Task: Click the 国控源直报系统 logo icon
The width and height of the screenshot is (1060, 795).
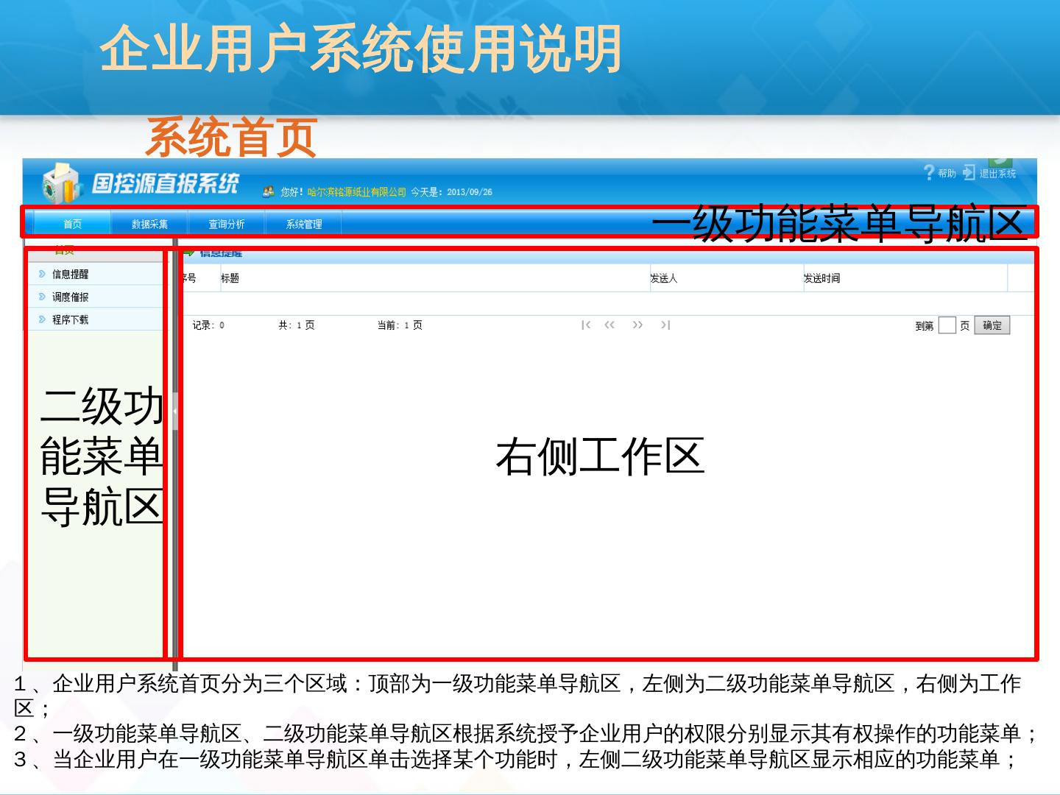Action: pyautogui.click(x=60, y=183)
